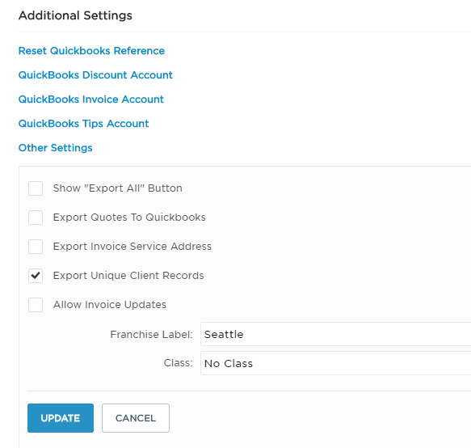Click the Franchise Label field containing Seattle
The width and height of the screenshot is (471, 448).
coord(335,334)
